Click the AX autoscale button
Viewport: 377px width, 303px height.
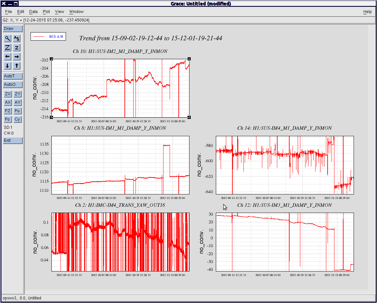[x=8, y=102]
